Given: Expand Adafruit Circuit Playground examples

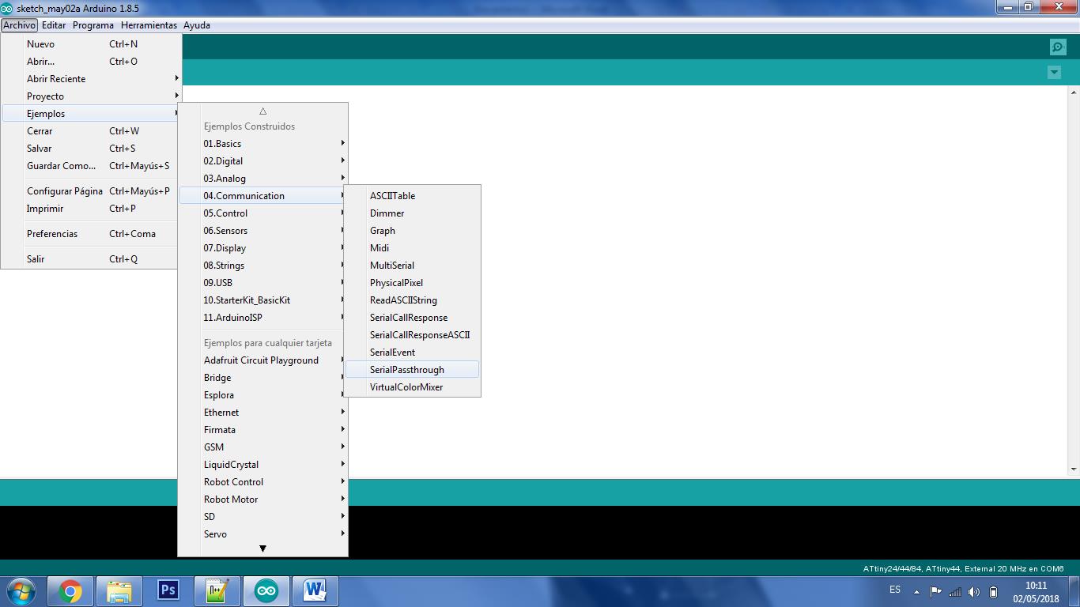Looking at the screenshot, I should pos(262,360).
